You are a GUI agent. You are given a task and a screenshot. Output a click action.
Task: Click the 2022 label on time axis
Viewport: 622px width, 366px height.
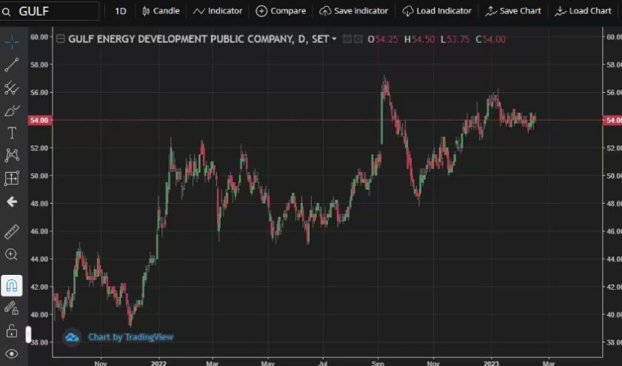158,363
